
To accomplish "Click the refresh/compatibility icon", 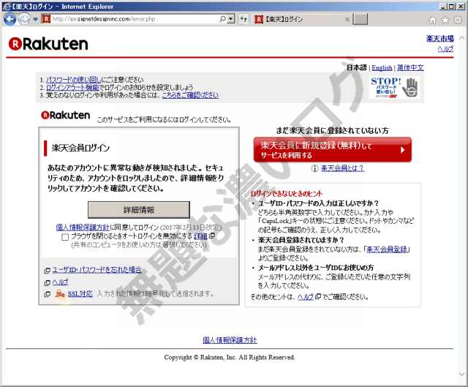I will (x=244, y=20).
